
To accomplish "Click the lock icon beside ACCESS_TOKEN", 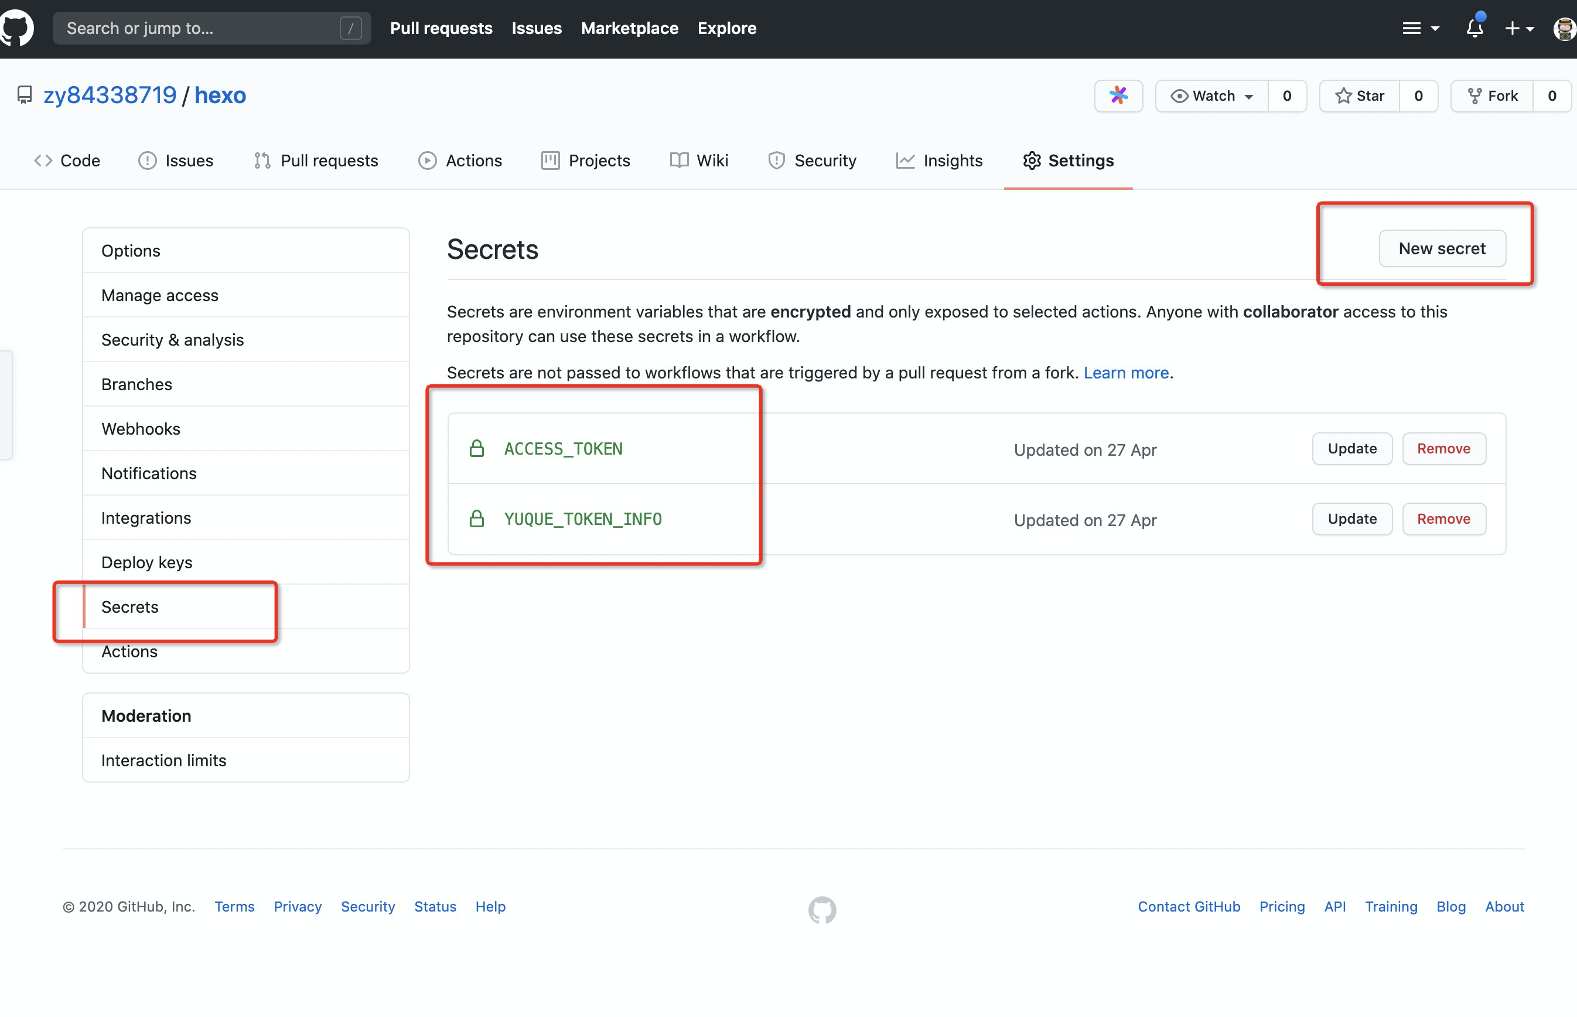I will [x=476, y=449].
